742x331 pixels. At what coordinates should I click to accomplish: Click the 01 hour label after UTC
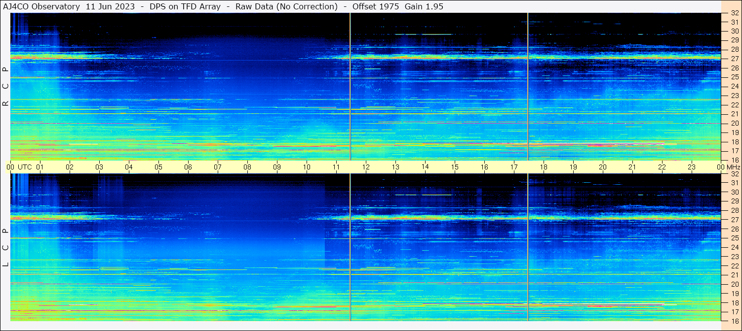pyautogui.click(x=40, y=167)
